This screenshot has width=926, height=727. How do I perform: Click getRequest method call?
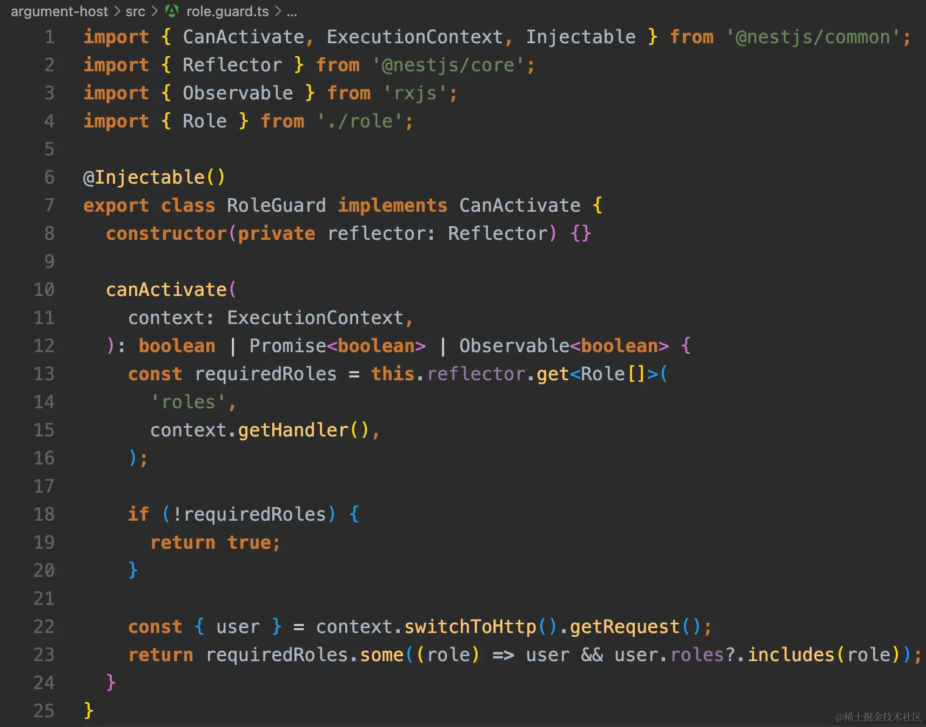625,627
